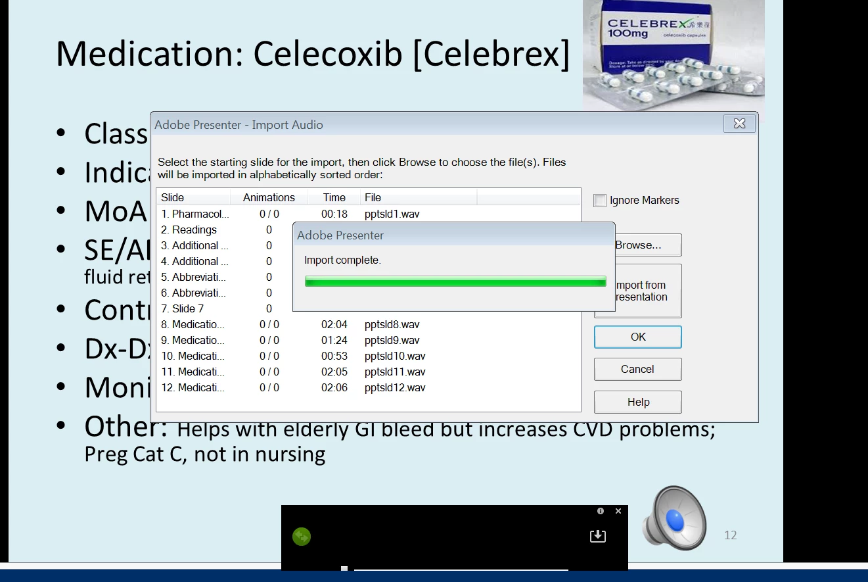Click the green swap arrows icon
Screen dimensions: 868x582
pyautogui.click(x=301, y=537)
